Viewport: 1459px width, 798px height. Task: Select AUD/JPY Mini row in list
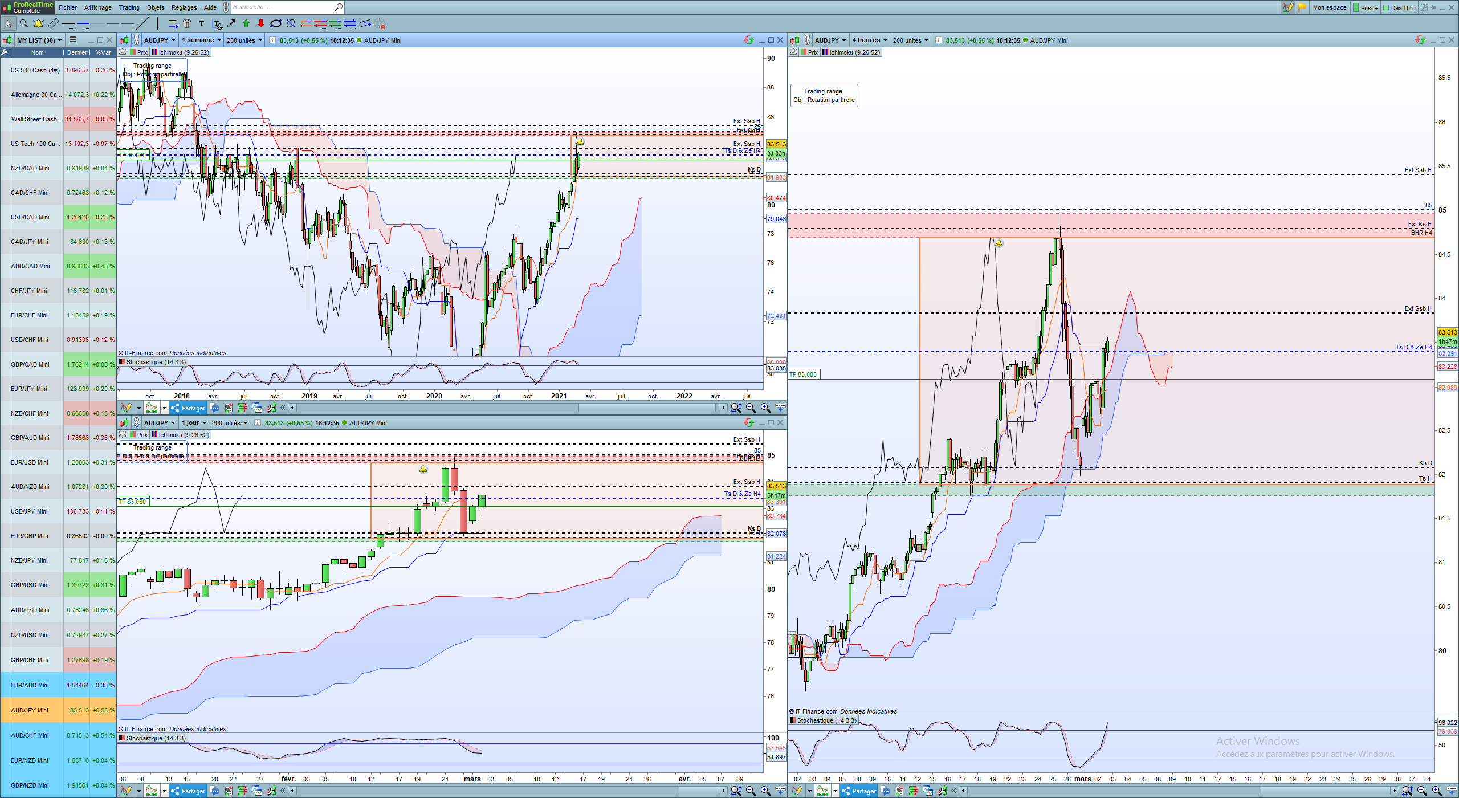tap(58, 710)
